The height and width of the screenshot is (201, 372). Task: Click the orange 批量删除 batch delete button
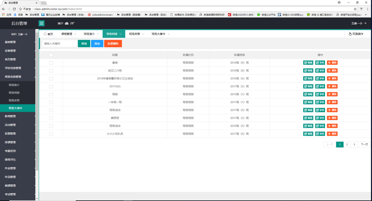(x=113, y=44)
